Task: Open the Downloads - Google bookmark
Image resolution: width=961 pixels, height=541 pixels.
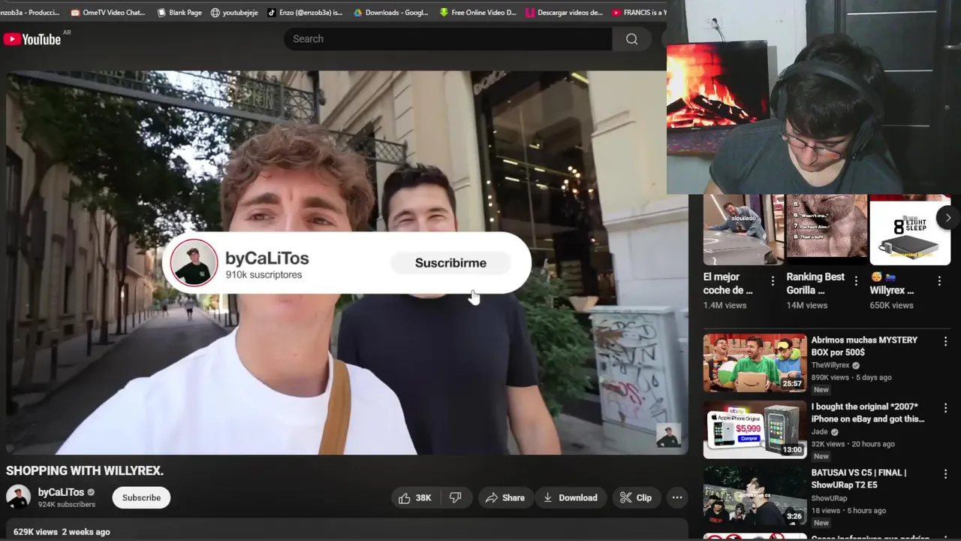Action: 390,12
